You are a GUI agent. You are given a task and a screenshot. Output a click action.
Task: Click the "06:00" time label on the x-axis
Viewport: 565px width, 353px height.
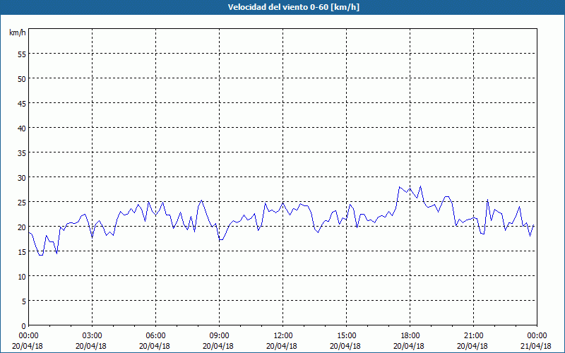click(155, 336)
